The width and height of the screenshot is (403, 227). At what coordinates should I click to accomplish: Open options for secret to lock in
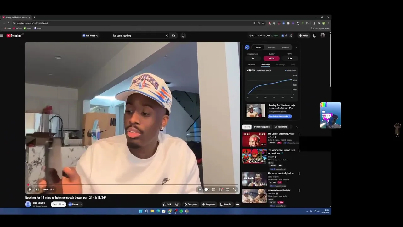pyautogui.click(x=299, y=174)
